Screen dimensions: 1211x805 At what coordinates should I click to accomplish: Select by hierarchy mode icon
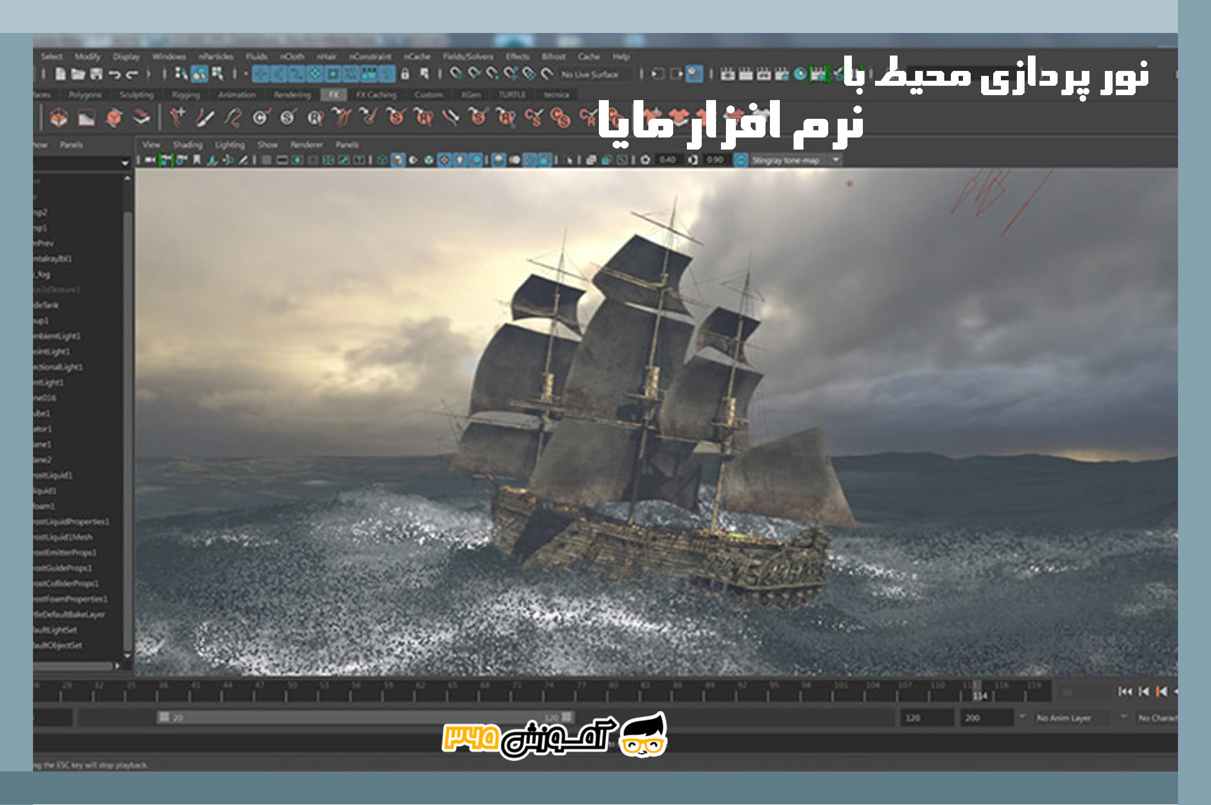pos(180,74)
